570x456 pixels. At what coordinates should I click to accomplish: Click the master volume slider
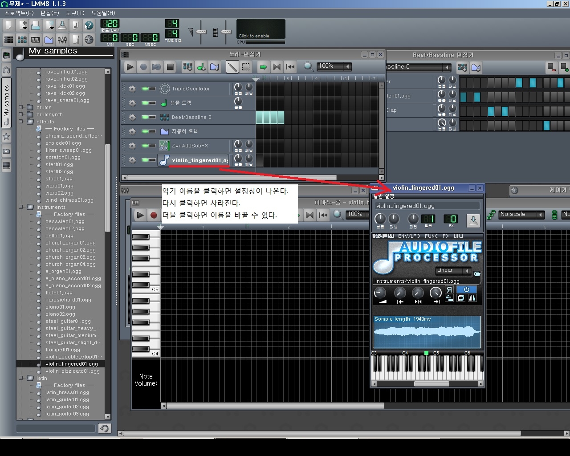(201, 32)
